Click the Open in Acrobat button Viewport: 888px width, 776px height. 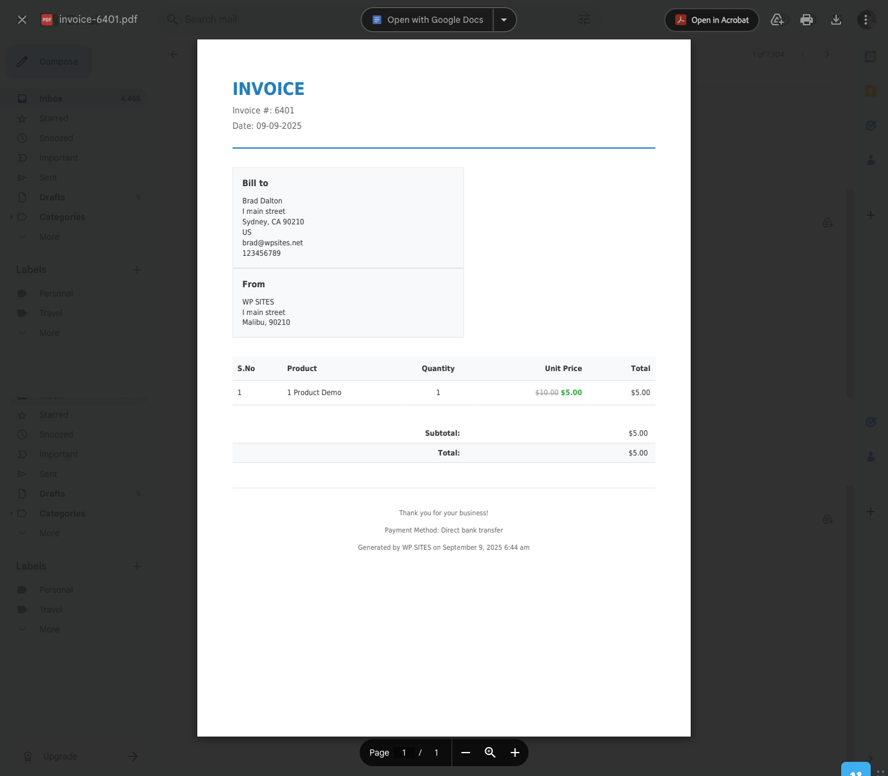(712, 20)
